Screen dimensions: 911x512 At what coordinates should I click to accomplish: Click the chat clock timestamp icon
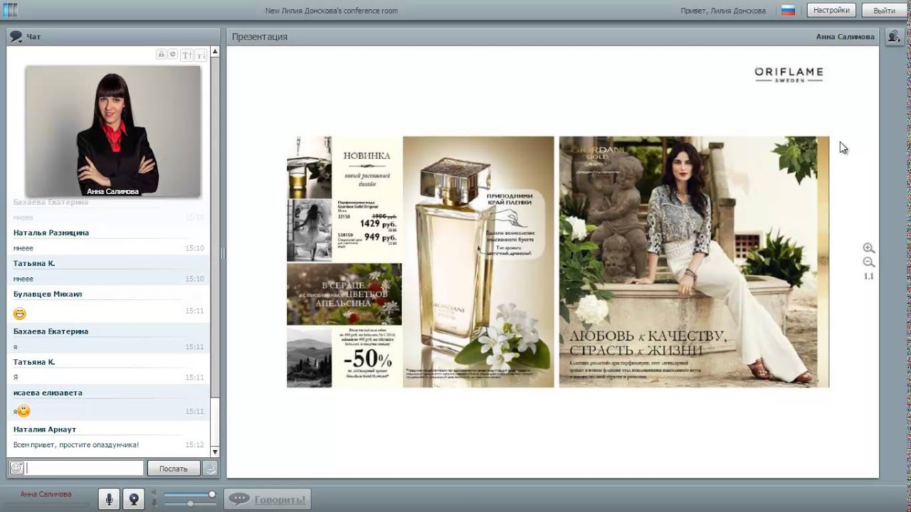[172, 55]
